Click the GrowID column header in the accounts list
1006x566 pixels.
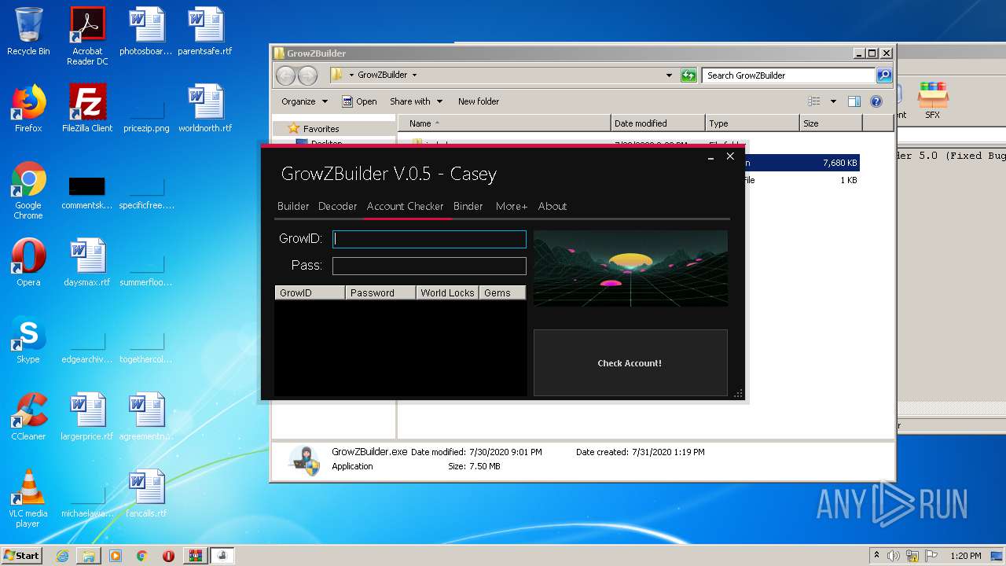tap(310, 292)
